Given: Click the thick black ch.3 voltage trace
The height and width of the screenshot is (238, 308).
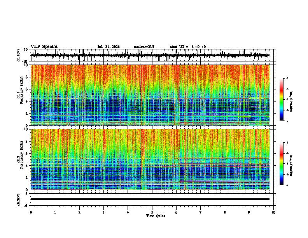Looking at the screenshot, I should click(150, 199).
